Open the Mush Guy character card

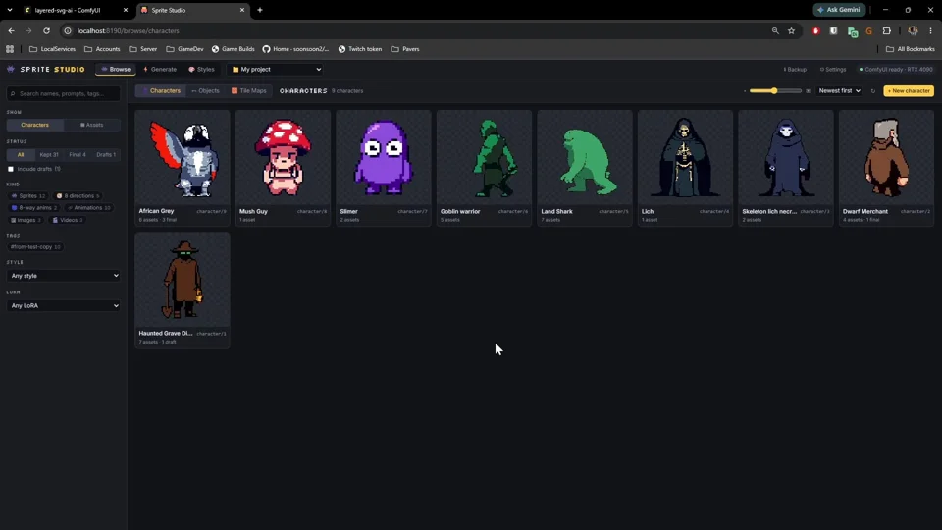click(x=283, y=168)
